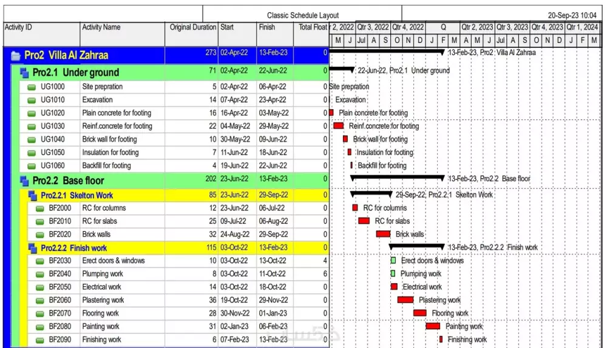This screenshot has width=607, height=348.
Task: Sort by the Total Float column header
Action: [x=311, y=34]
